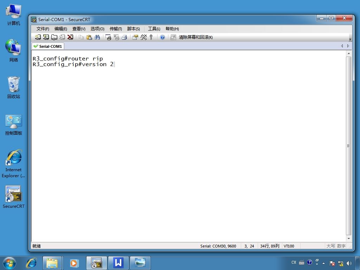Click the Connect toolbar icon in SecureCRT
The width and height of the screenshot is (360, 270).
point(38,37)
